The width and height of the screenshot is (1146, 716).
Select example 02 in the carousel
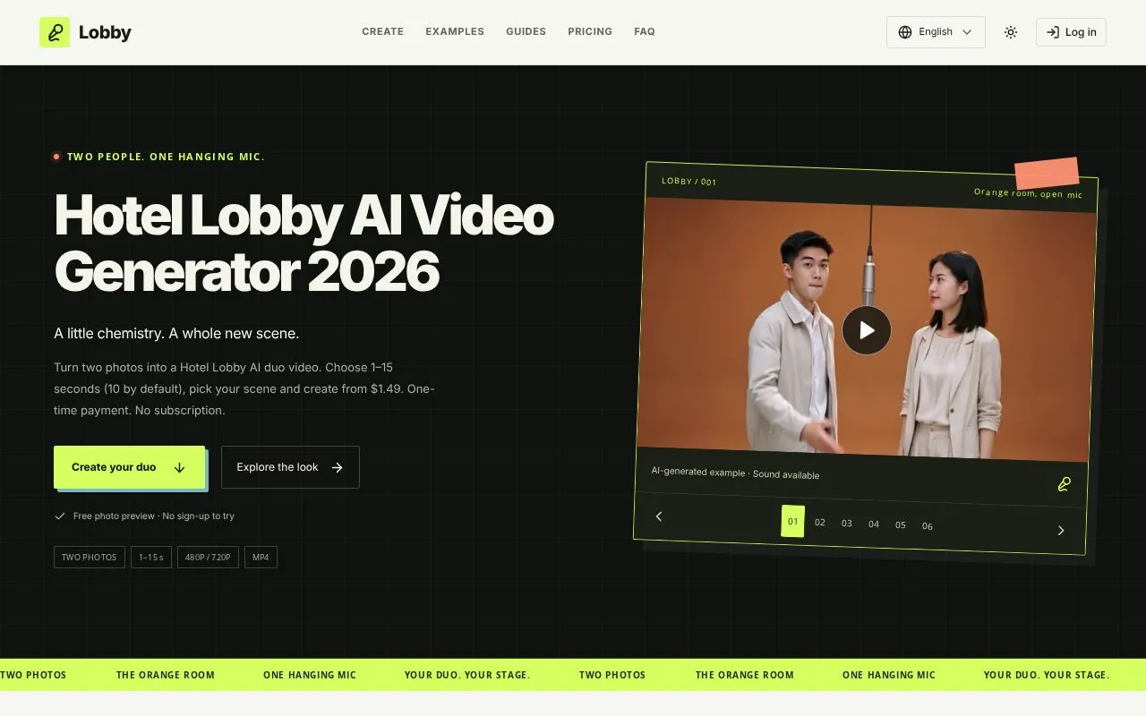820,522
